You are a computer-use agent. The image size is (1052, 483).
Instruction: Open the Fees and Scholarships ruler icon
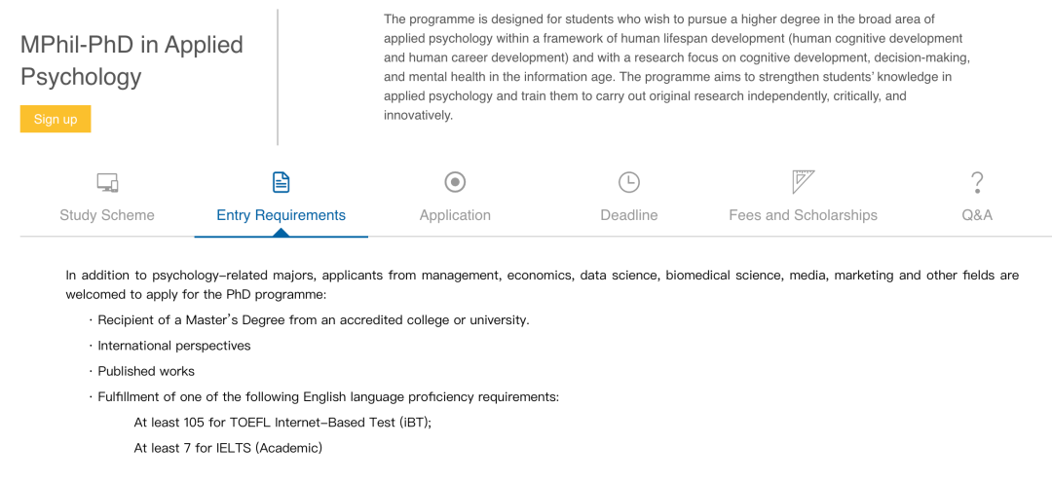(x=803, y=182)
